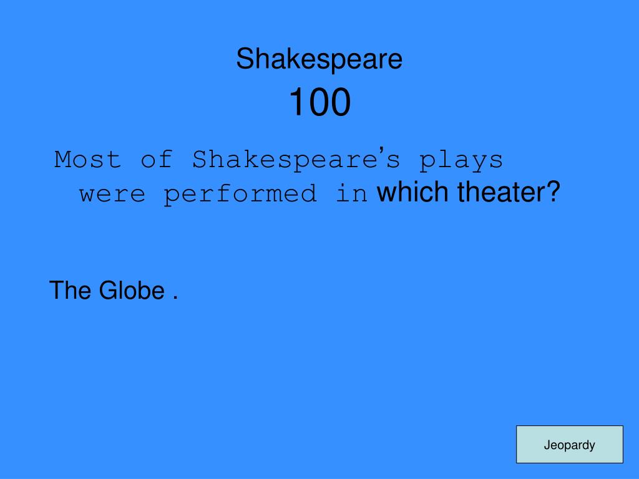Click the word Globe in answer

(132, 291)
